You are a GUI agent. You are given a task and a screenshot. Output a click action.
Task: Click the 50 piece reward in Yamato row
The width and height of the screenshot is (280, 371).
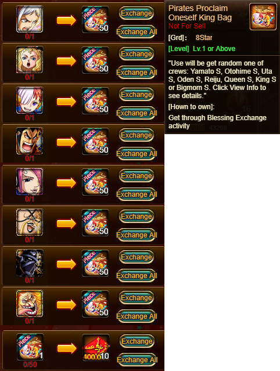95,19
